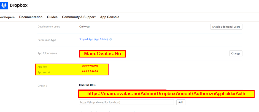The height and width of the screenshot is (112, 259).
Task: Click the 'App key' label
Action: (x=42, y=67)
